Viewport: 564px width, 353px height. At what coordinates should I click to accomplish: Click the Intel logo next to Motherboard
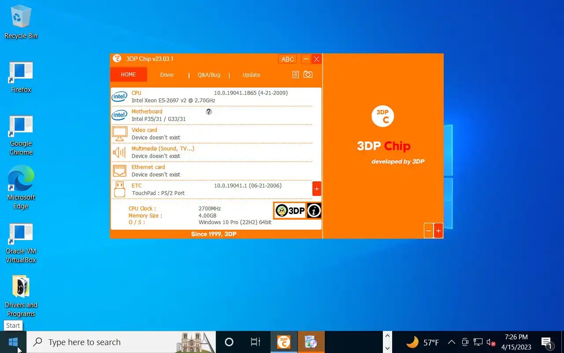click(x=119, y=115)
